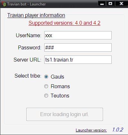
Task: Click the 1.0.2 version number
Action: [x=118, y=130]
